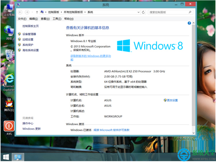The width and height of the screenshot is (216, 162).
Task: Click the Windows Start button
Action: pos(6,157)
